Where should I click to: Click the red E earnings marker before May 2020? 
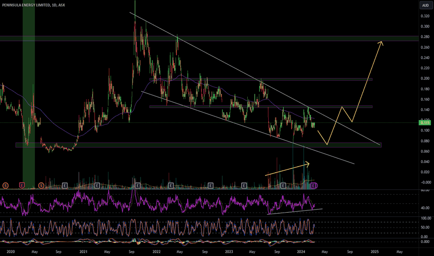(22, 186)
